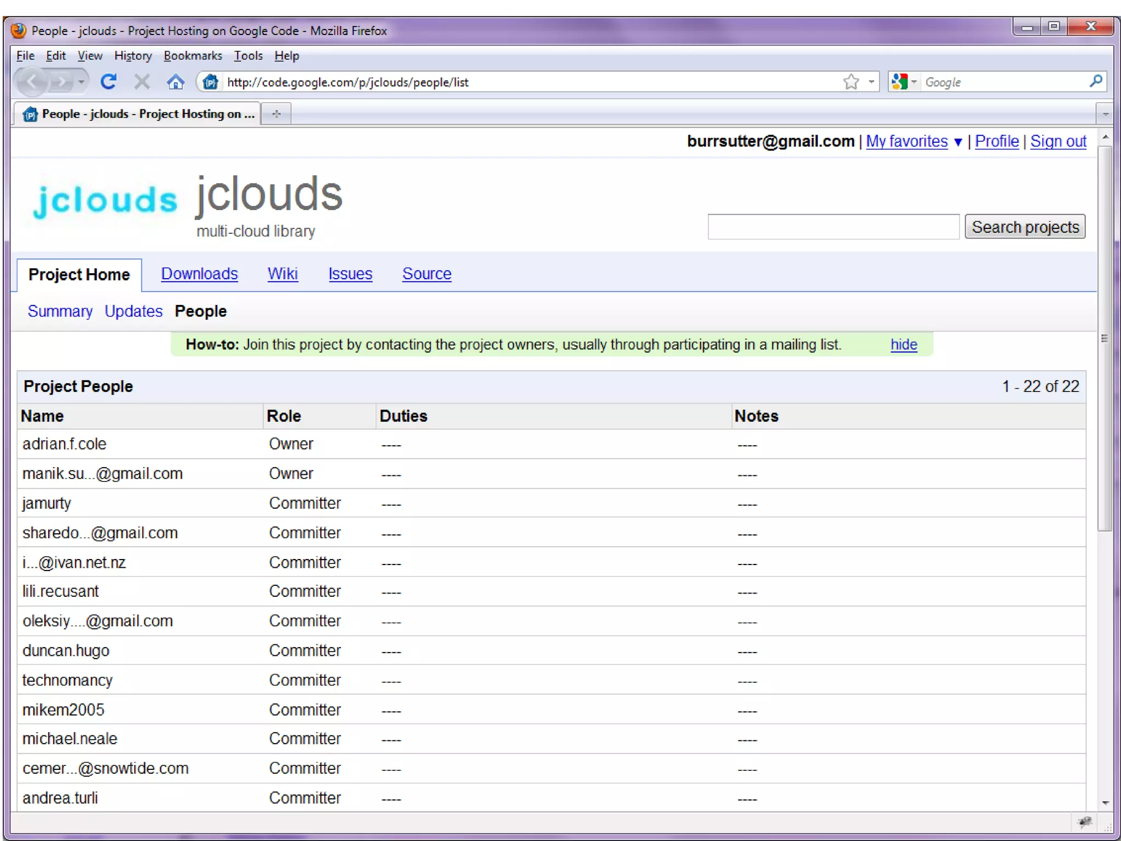Open the back/forward history dropdown

[81, 82]
